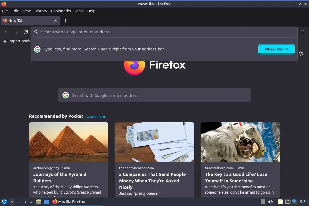Screen dimensions: 309x206
Task: Open the View menu
Action: [x=26, y=11]
